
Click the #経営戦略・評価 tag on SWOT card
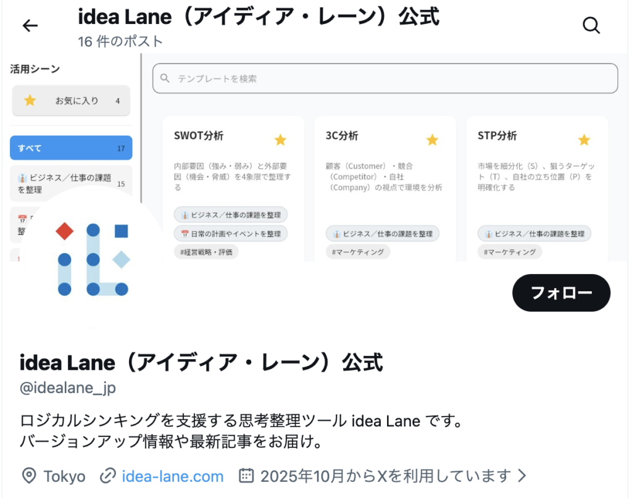pos(206,252)
